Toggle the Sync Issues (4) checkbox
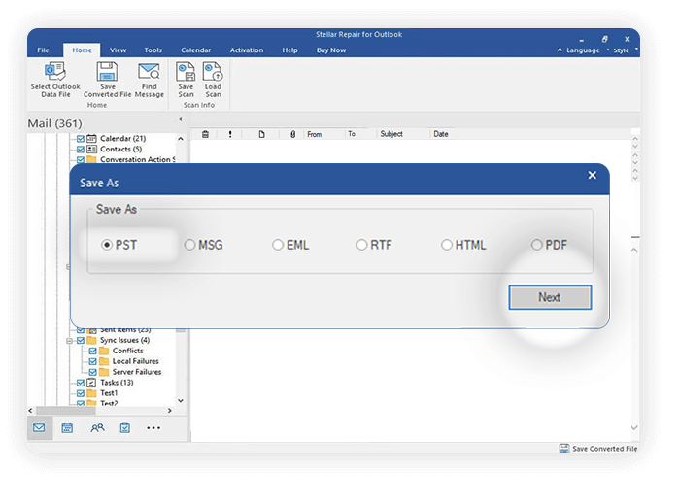The height and width of the screenshot is (503, 679). (81, 340)
